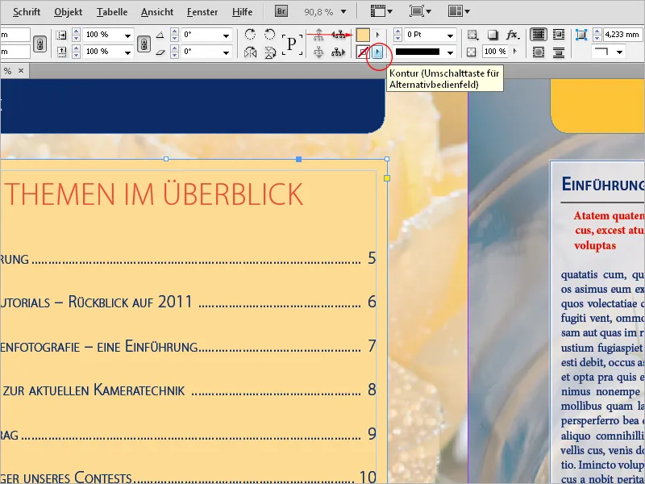Open the shear angle 0° dropdown
645x484 pixels.
(x=226, y=52)
